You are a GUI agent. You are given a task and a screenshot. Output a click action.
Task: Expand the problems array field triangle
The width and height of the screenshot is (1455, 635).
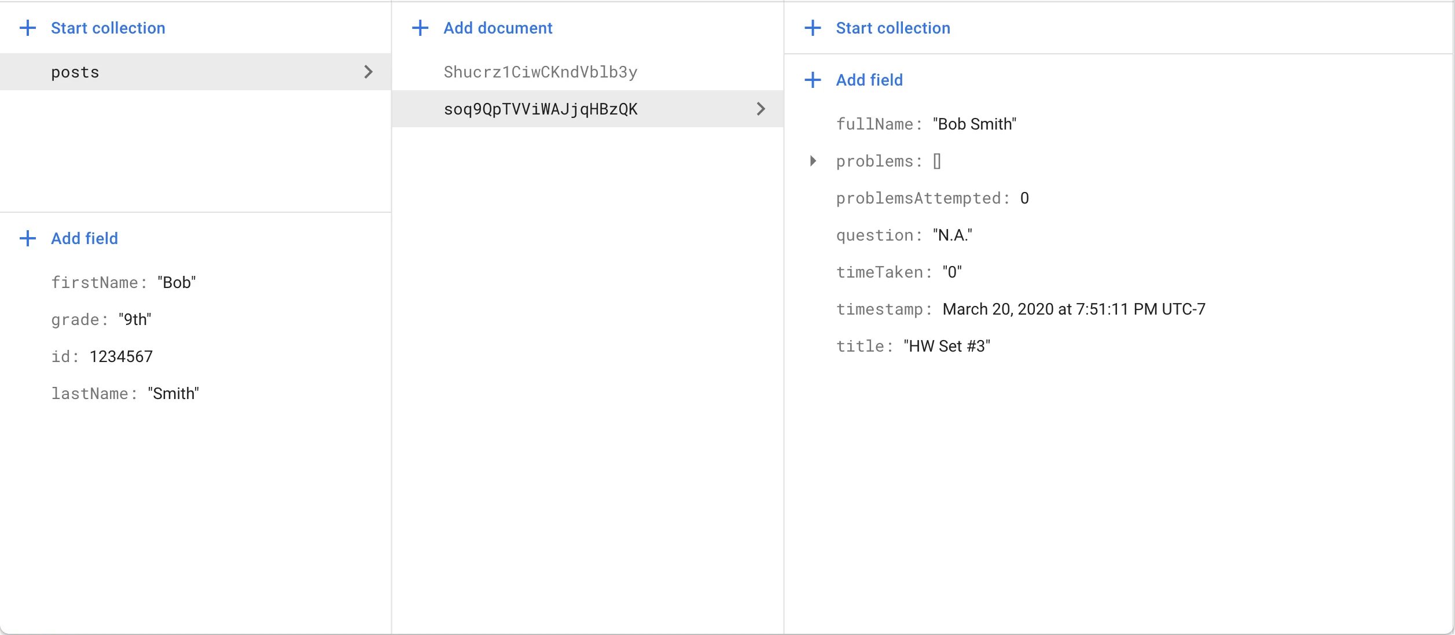(813, 161)
